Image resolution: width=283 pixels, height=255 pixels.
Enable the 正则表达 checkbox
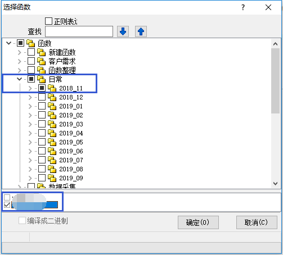(48, 21)
